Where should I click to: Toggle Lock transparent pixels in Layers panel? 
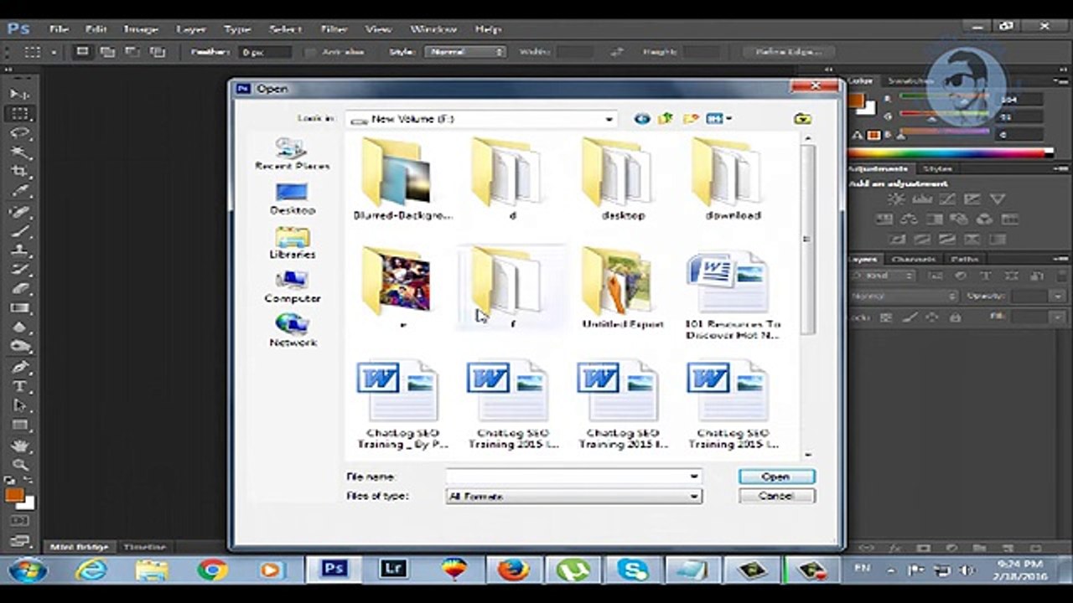click(885, 317)
